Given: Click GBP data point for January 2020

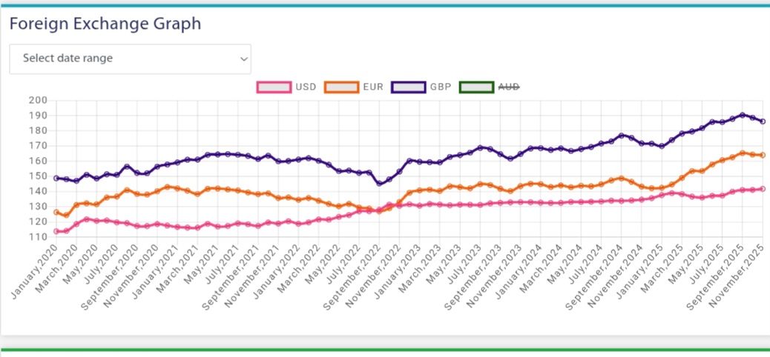Looking at the screenshot, I should (x=56, y=178).
